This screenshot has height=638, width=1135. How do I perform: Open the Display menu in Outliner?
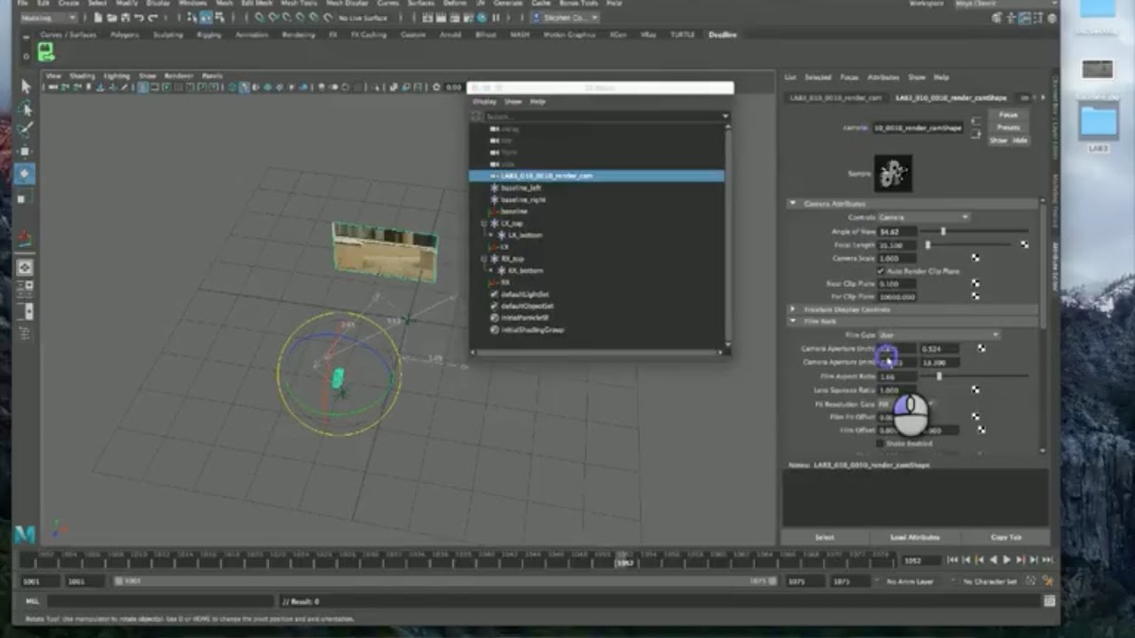pos(484,102)
